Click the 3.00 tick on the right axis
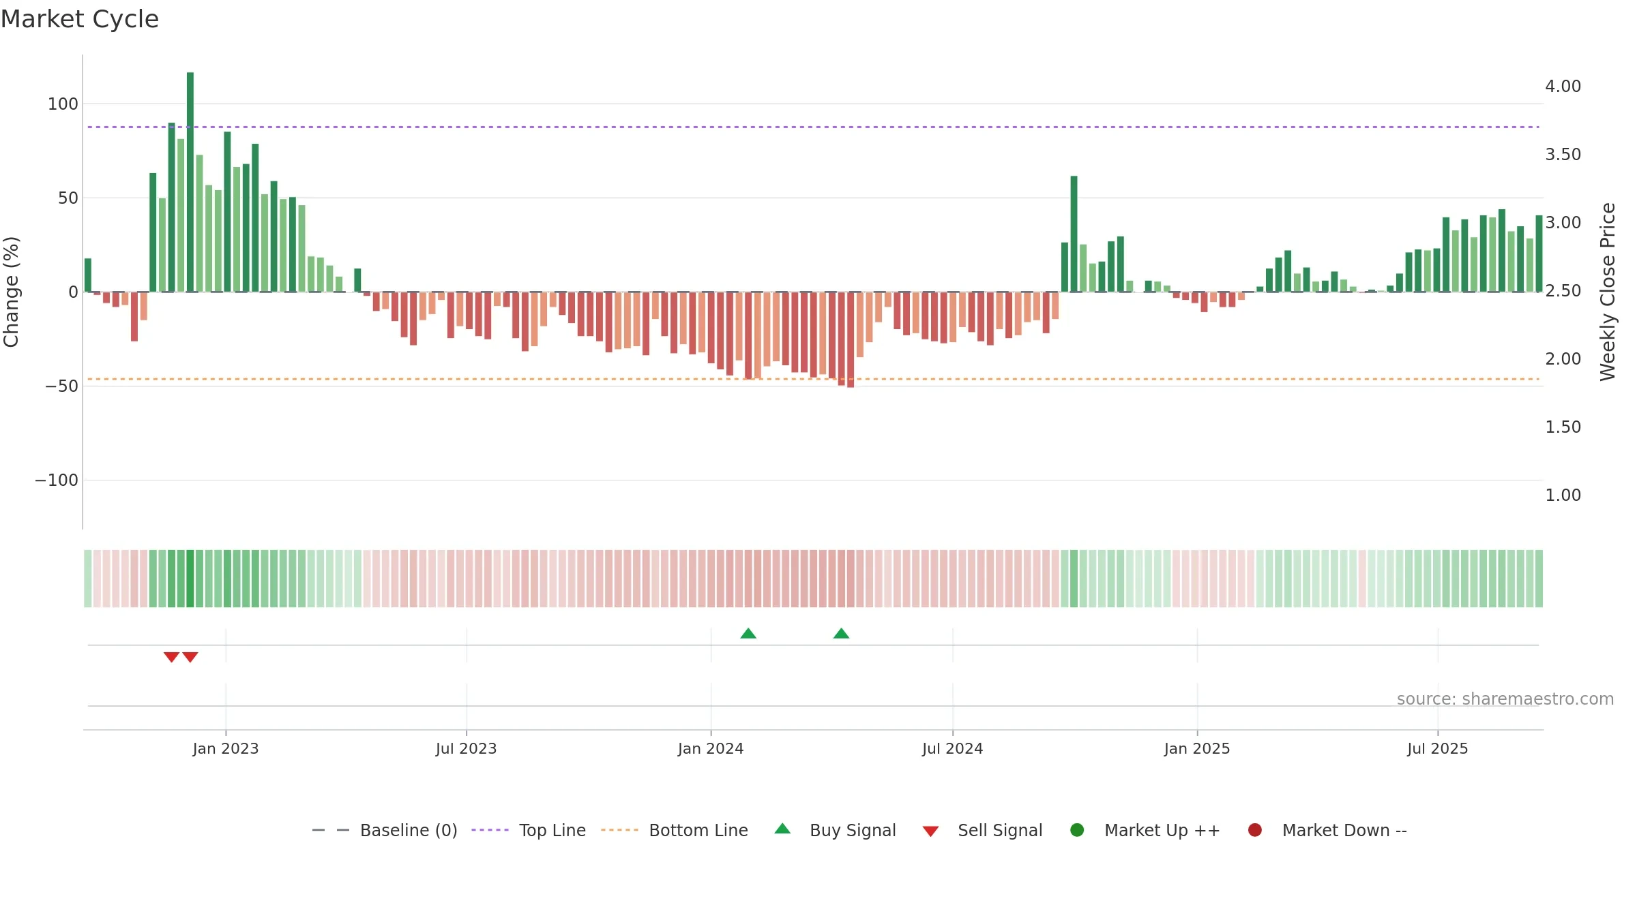The height and width of the screenshot is (920, 1637). [1563, 222]
